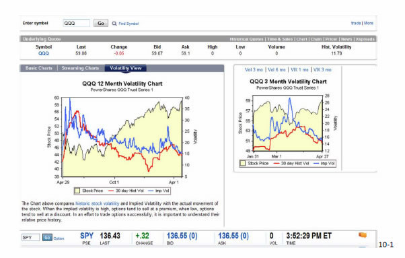Click the trade link at top right
This screenshot has width=405, height=258.
(x=356, y=23)
